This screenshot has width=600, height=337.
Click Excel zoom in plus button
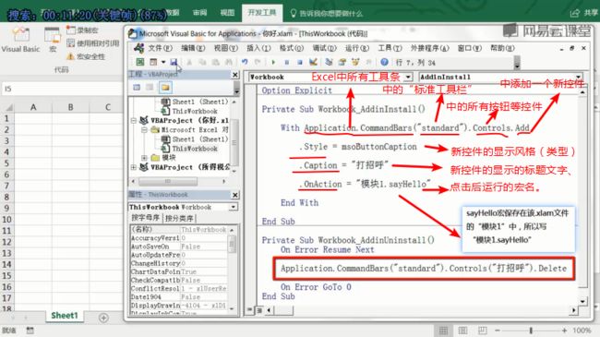click(564, 331)
